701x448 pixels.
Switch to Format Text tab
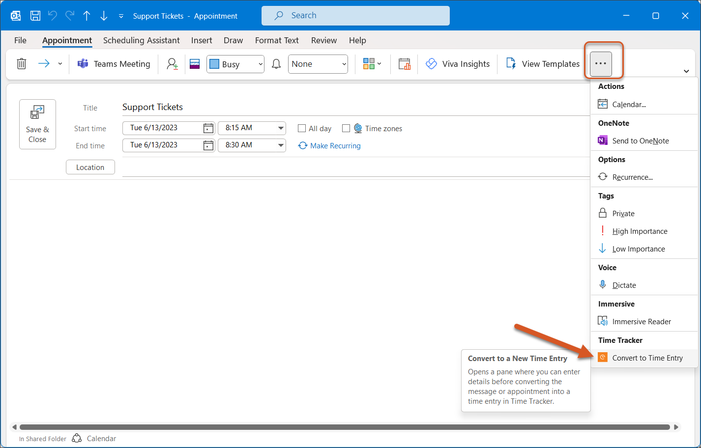pos(277,40)
